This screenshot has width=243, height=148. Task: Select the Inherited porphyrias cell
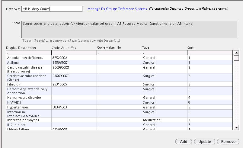(x=29, y=120)
